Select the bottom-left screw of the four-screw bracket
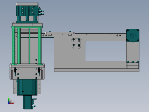 (74, 45)
